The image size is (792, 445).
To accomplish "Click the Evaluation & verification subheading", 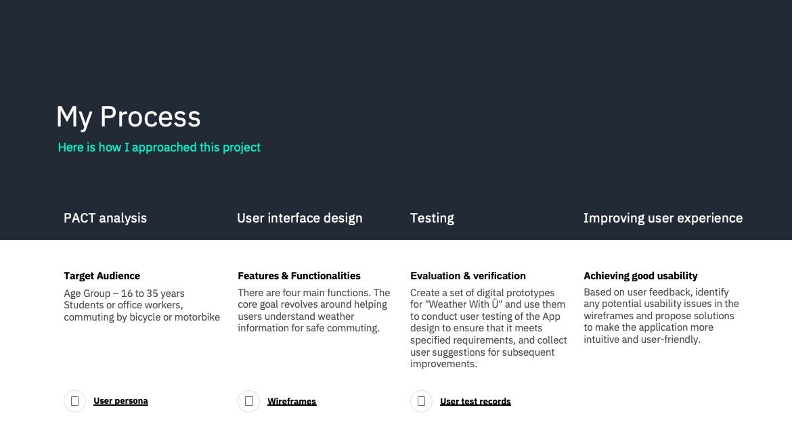I will [468, 276].
